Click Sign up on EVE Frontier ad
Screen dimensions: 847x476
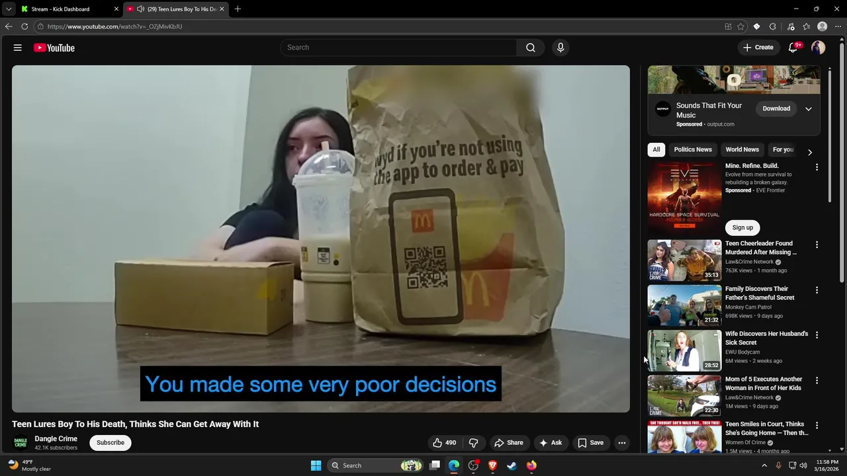(742, 227)
